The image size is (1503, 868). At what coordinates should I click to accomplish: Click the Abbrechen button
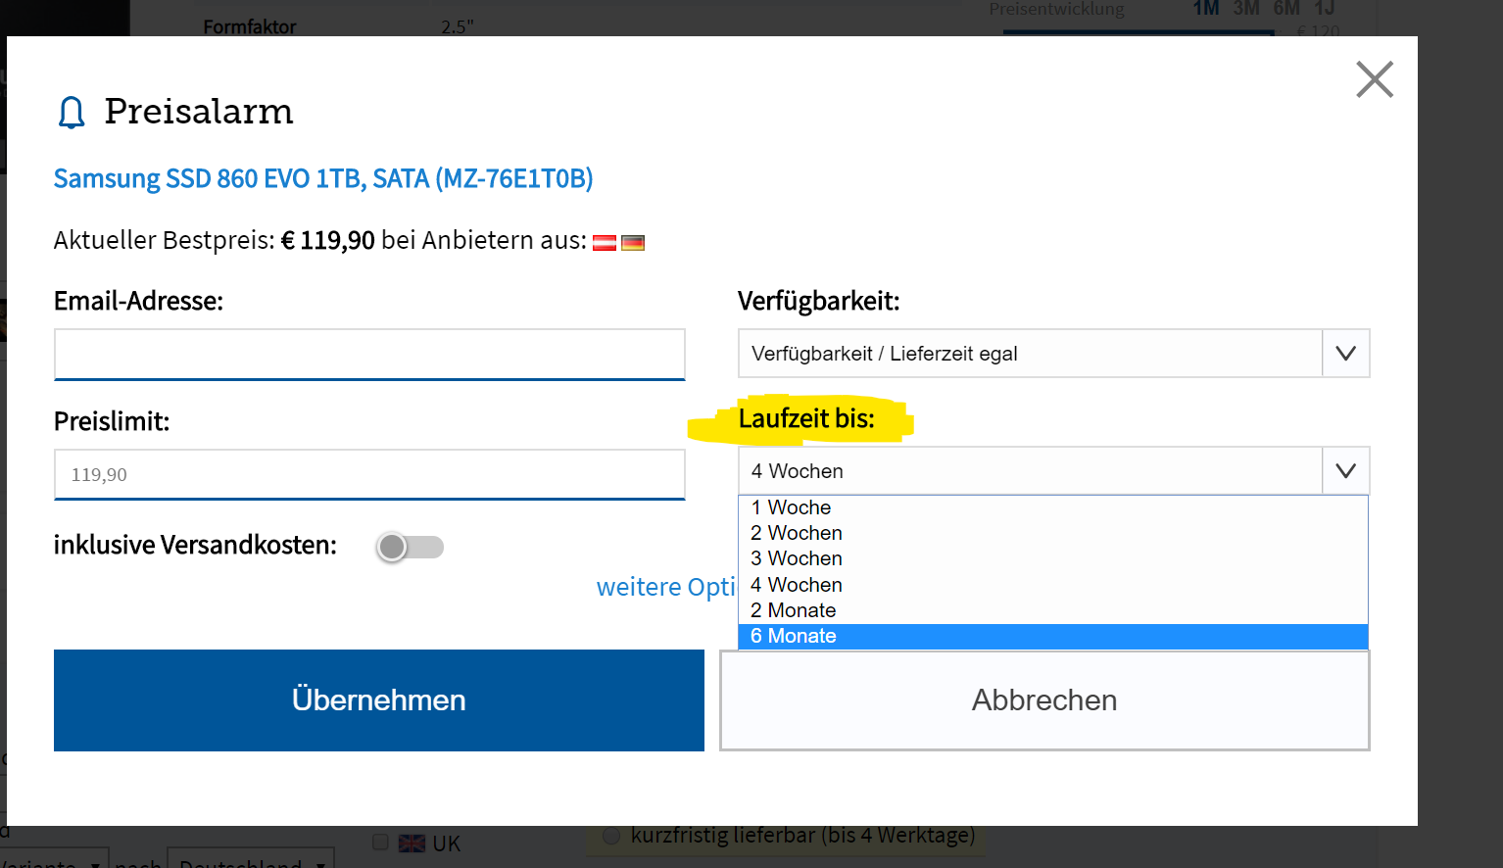point(1044,700)
